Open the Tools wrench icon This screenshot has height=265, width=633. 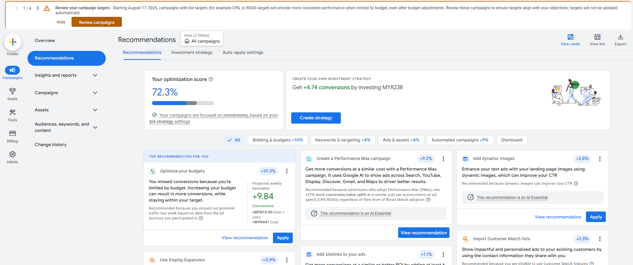12,112
